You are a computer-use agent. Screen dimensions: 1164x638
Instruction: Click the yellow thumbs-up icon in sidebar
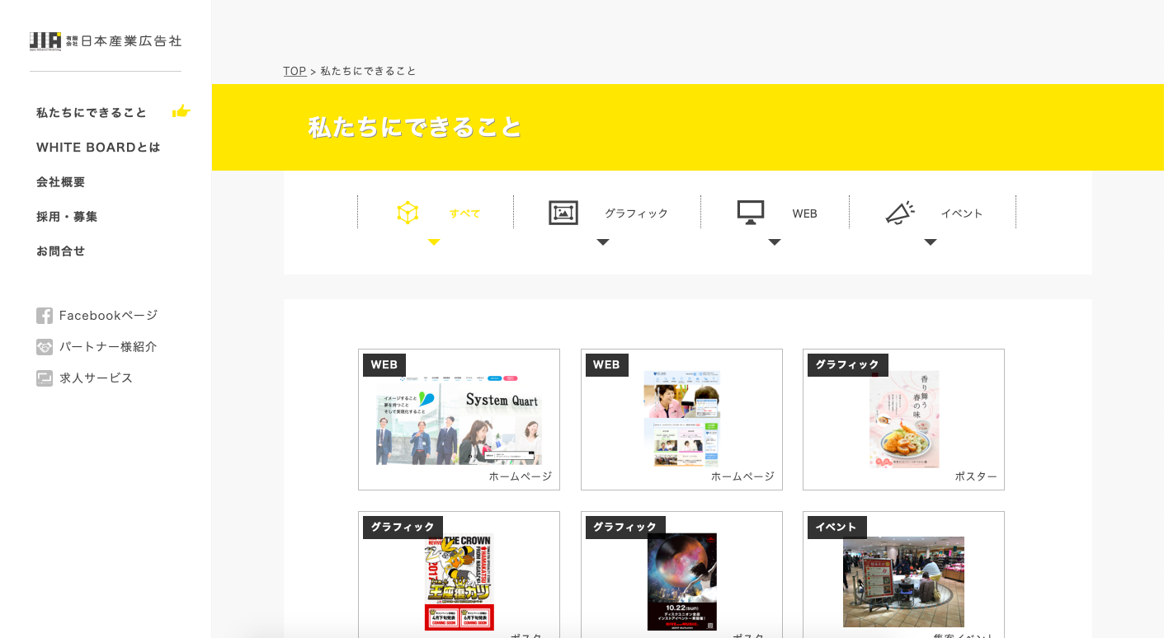(x=181, y=111)
